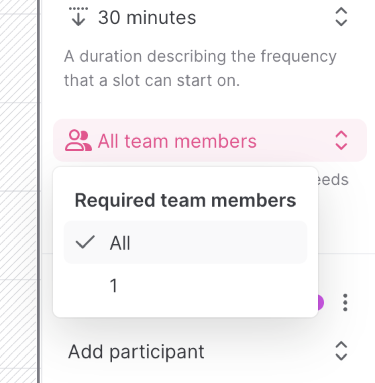The image size is (375, 383).
Task: Click the pink people icon for team members
Action: pyautogui.click(x=78, y=141)
